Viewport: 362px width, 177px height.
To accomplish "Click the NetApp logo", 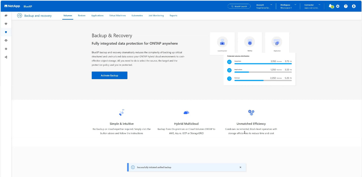I will click(x=12, y=6).
